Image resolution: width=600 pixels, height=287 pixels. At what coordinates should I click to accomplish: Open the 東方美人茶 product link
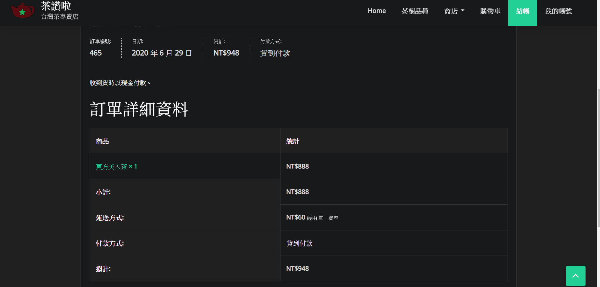tap(112, 167)
